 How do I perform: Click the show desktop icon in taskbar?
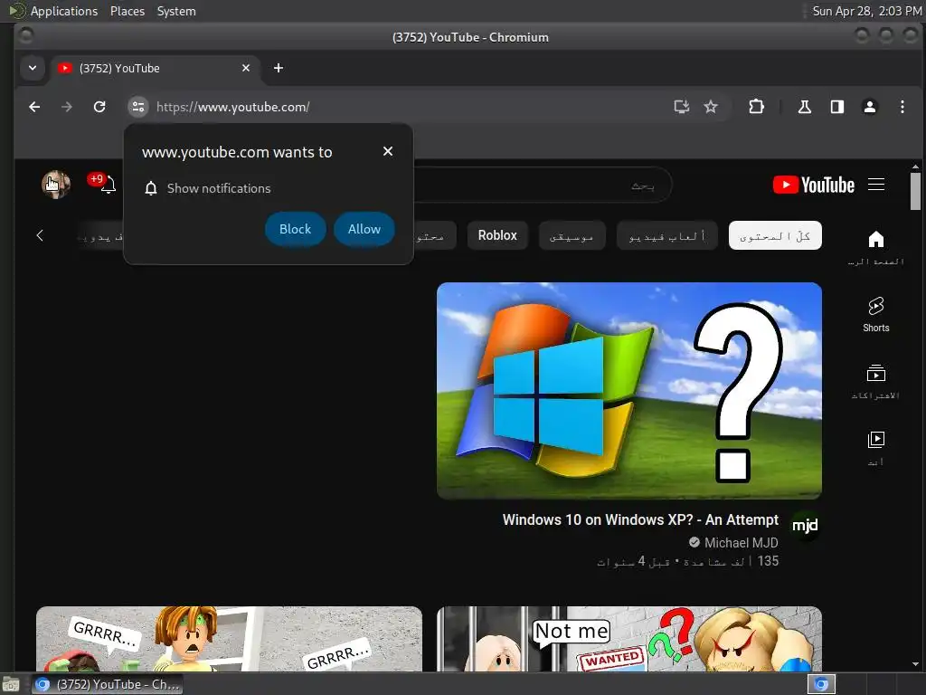coord(11,685)
